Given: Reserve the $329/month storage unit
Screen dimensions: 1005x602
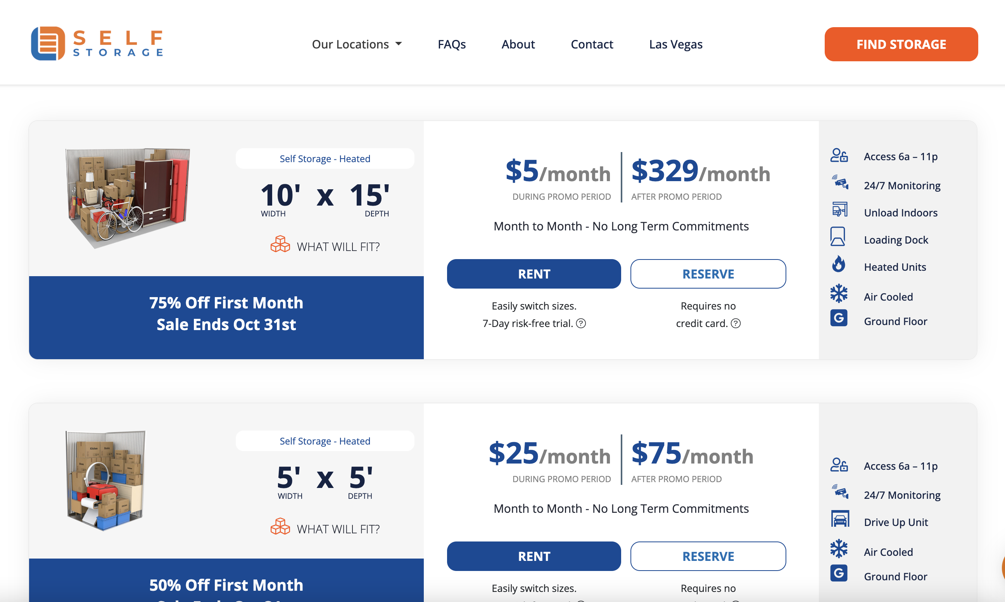Looking at the screenshot, I should [708, 274].
